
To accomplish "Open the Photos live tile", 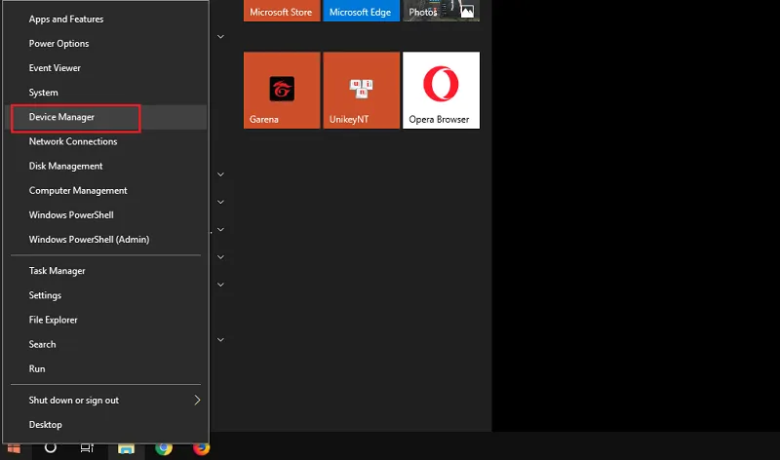I will point(441,11).
